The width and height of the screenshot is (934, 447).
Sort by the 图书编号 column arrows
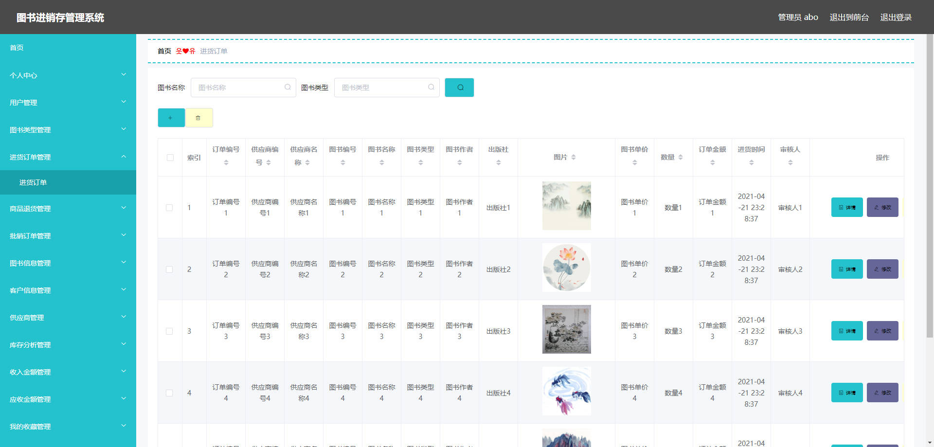pos(343,162)
